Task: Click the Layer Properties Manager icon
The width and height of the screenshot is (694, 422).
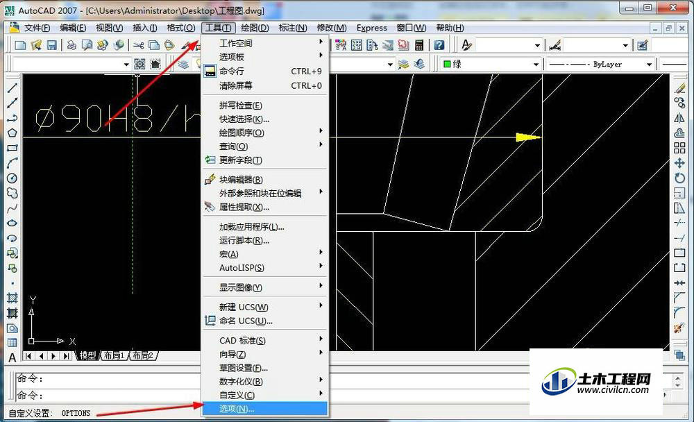Action: click(183, 65)
